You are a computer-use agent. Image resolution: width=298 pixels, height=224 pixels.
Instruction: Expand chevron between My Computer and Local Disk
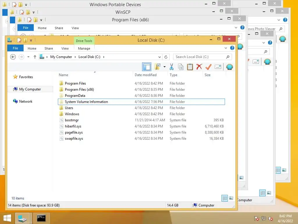click(x=75, y=57)
